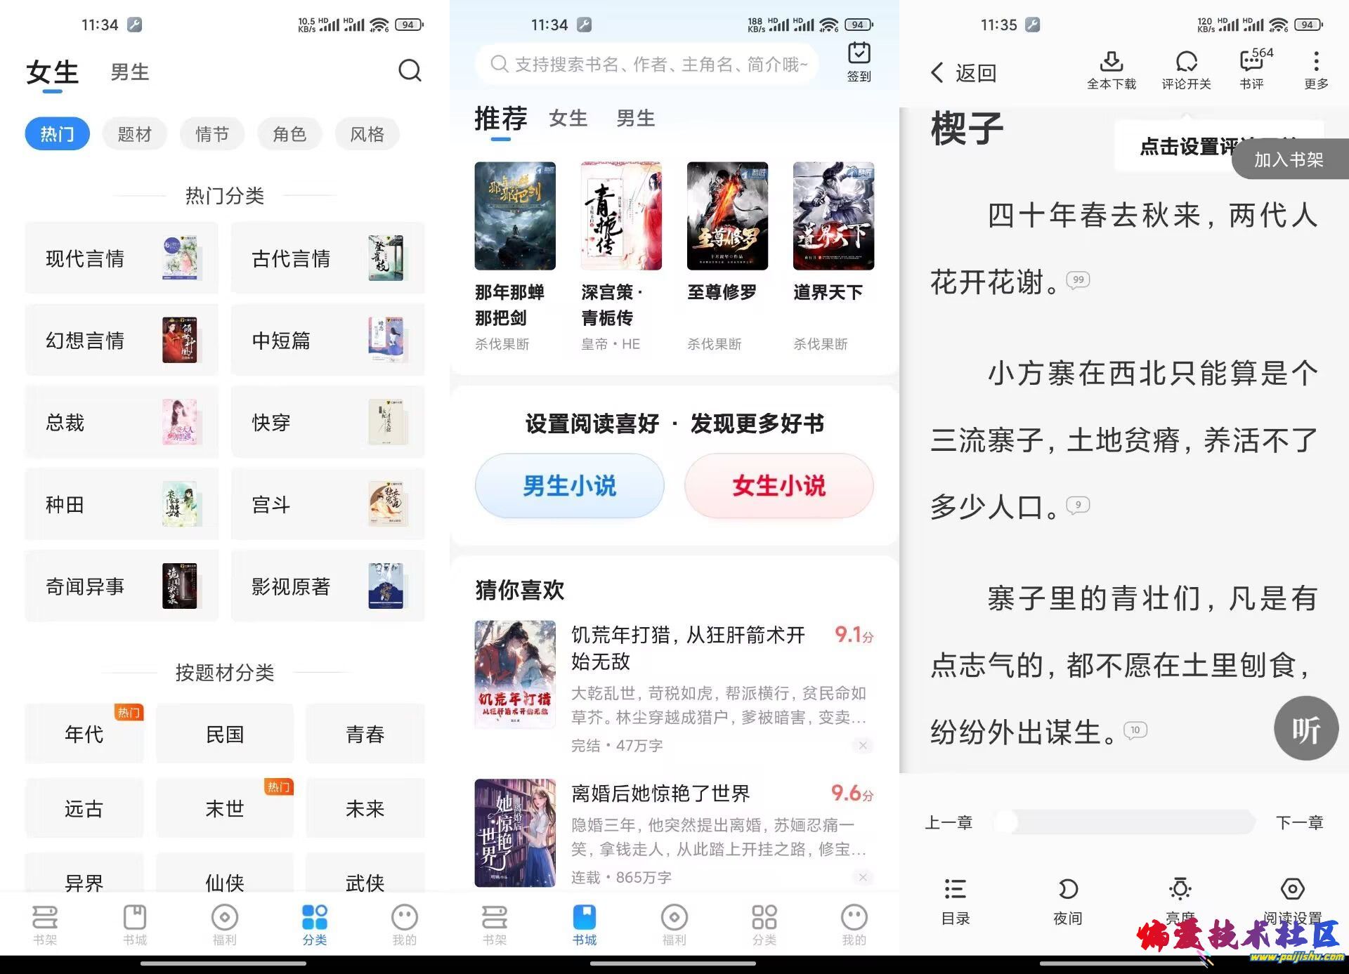
Task: Open the 道界天下 book cover
Action: click(x=833, y=216)
